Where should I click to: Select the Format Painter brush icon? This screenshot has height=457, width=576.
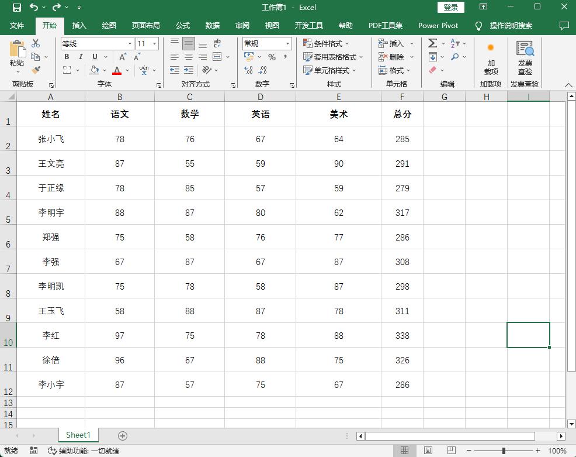point(36,70)
